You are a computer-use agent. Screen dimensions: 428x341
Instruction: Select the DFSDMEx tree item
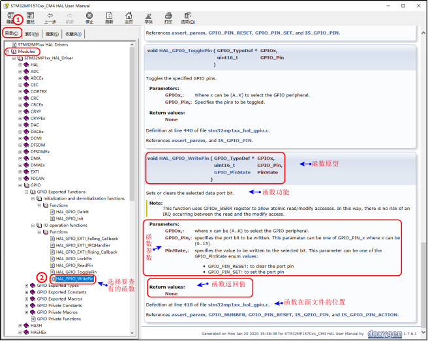(x=40, y=152)
